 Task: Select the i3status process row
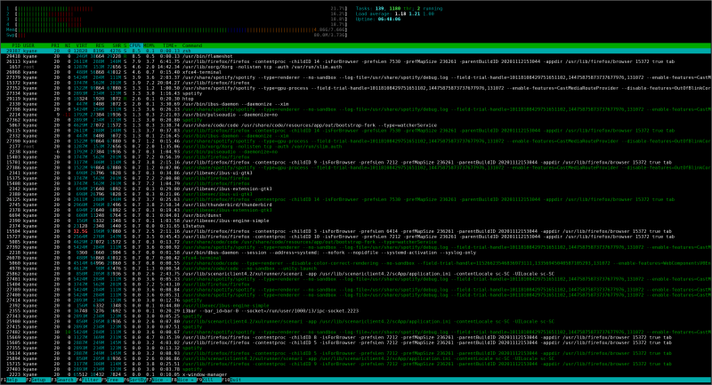356,226
